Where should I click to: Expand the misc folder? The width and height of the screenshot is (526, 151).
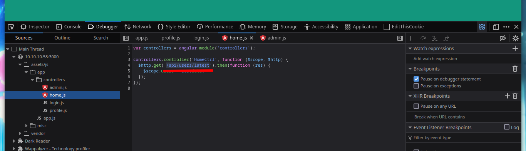(x=26, y=126)
